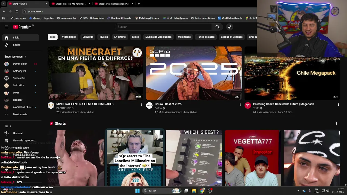347x195 pixels.
Task: Select the League of Legends chip
Action: (232, 37)
